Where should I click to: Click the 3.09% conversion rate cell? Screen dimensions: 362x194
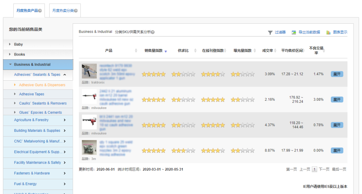coord(269,74)
